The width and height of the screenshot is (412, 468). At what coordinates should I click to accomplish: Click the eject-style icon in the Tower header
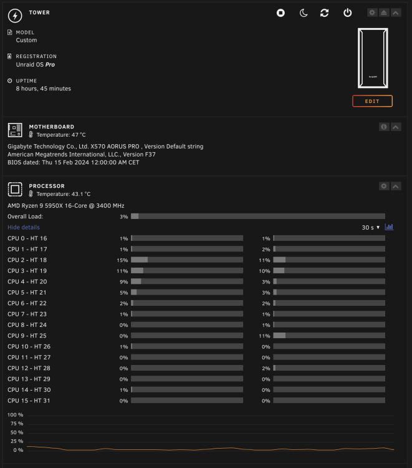click(x=384, y=12)
